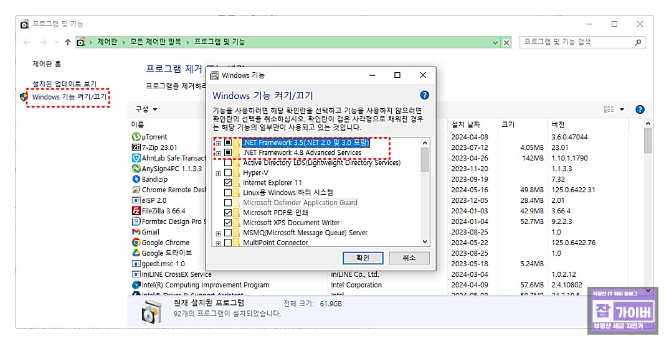The height and width of the screenshot is (344, 669).
Task: Click the address bar control panel icon
Action: click(80, 42)
